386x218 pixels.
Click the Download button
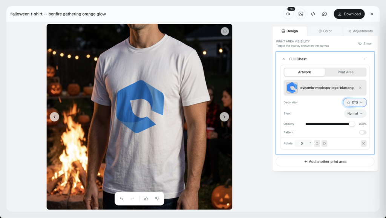point(349,14)
